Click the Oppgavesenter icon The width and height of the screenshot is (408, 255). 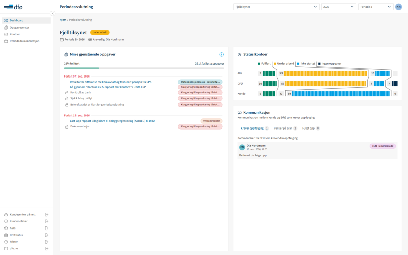click(6, 28)
